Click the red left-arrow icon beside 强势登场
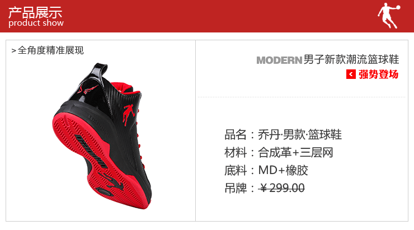The height and width of the screenshot is (230, 414). [351, 74]
